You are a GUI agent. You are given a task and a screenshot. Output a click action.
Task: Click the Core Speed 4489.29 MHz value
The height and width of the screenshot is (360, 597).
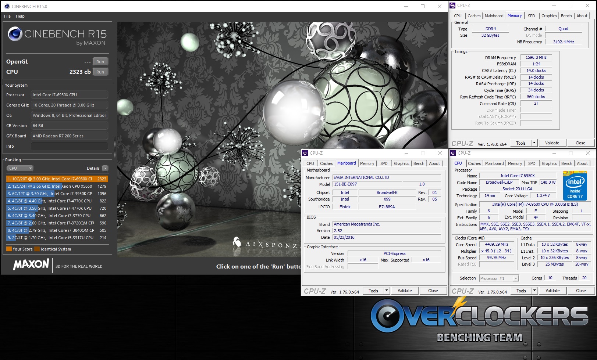tap(497, 245)
